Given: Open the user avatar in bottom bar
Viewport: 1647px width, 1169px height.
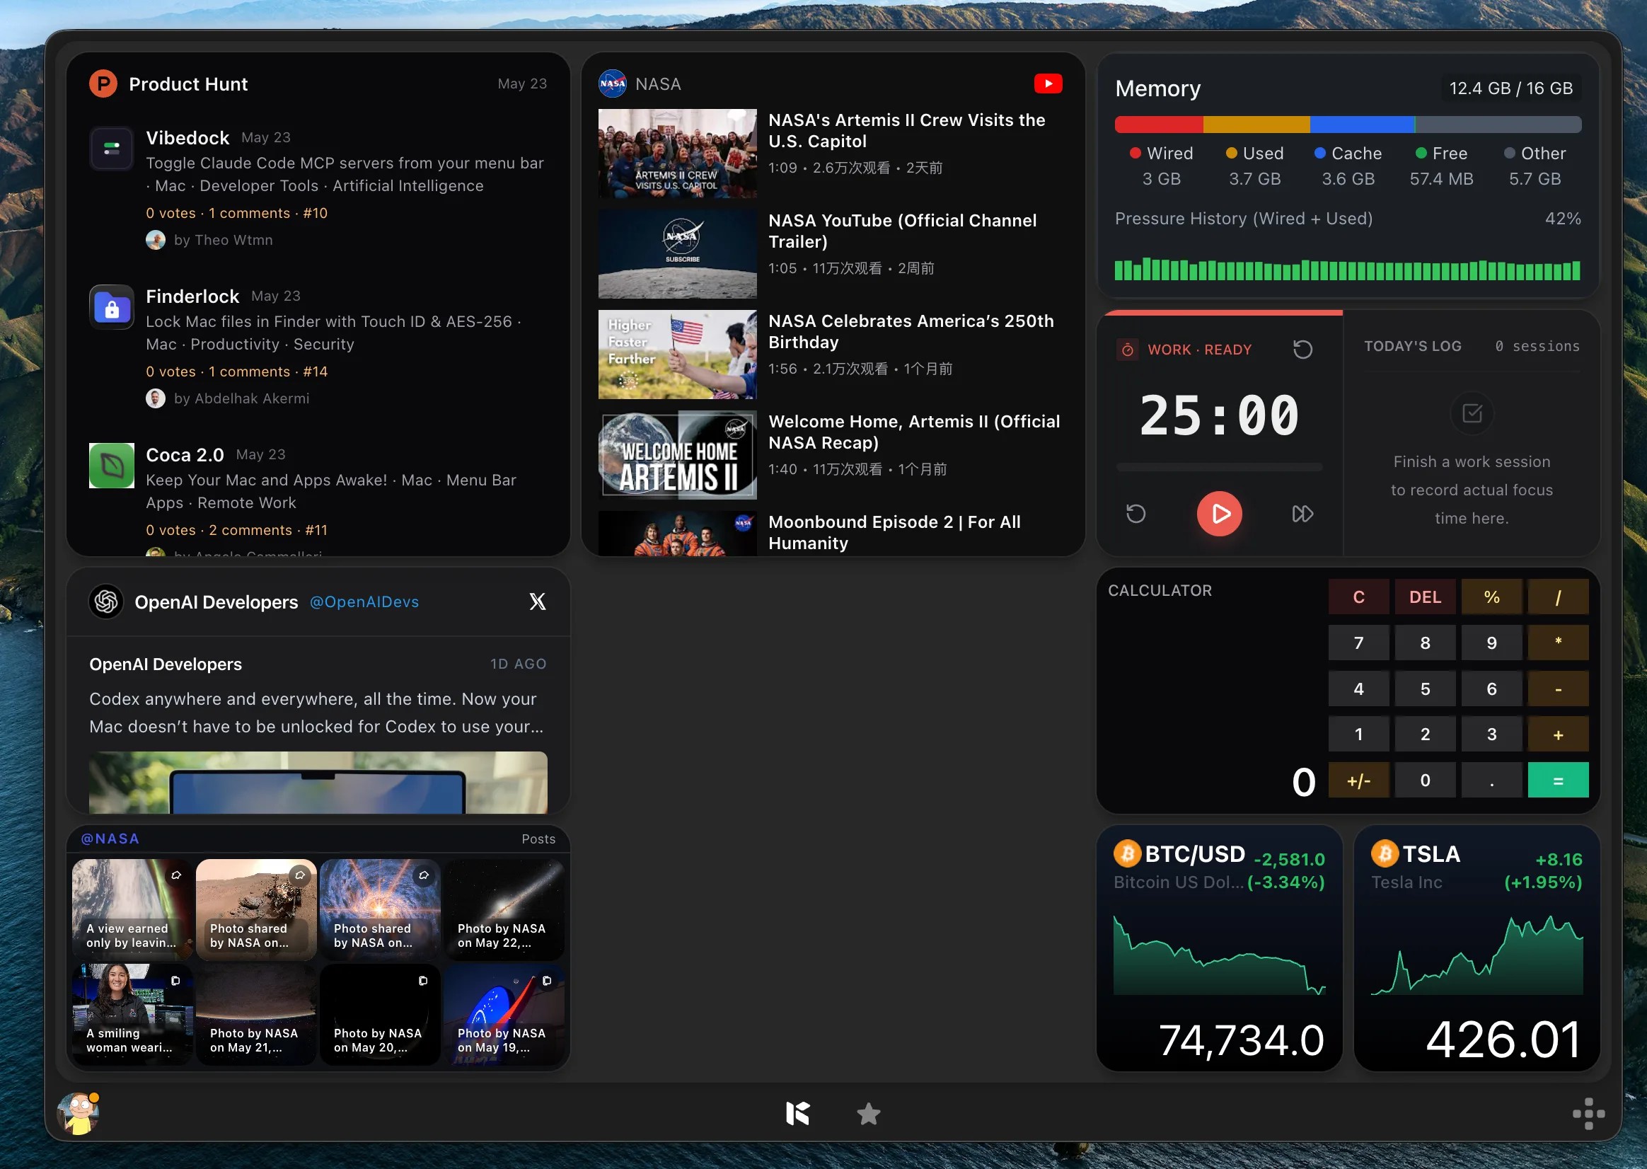Looking at the screenshot, I should 79,1114.
